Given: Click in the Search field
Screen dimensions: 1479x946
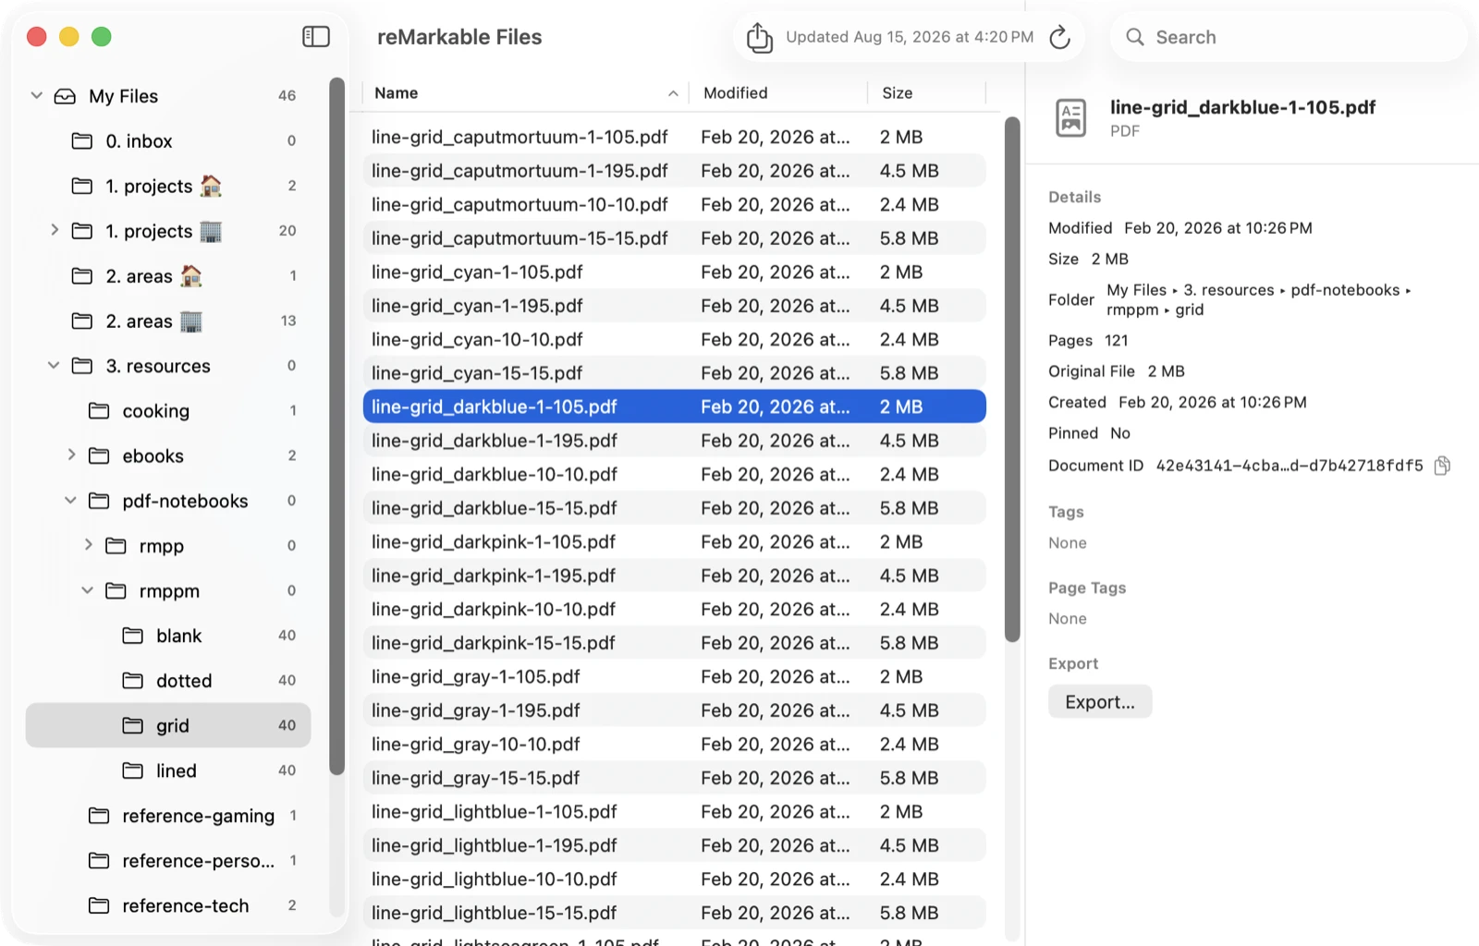Looking at the screenshot, I should point(1290,37).
